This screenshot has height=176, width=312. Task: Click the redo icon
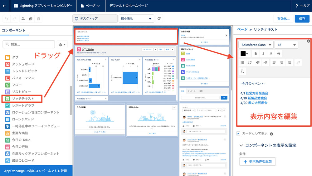click(14, 19)
